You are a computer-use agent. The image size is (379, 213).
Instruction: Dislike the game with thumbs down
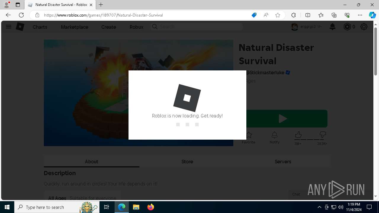pos(323,135)
